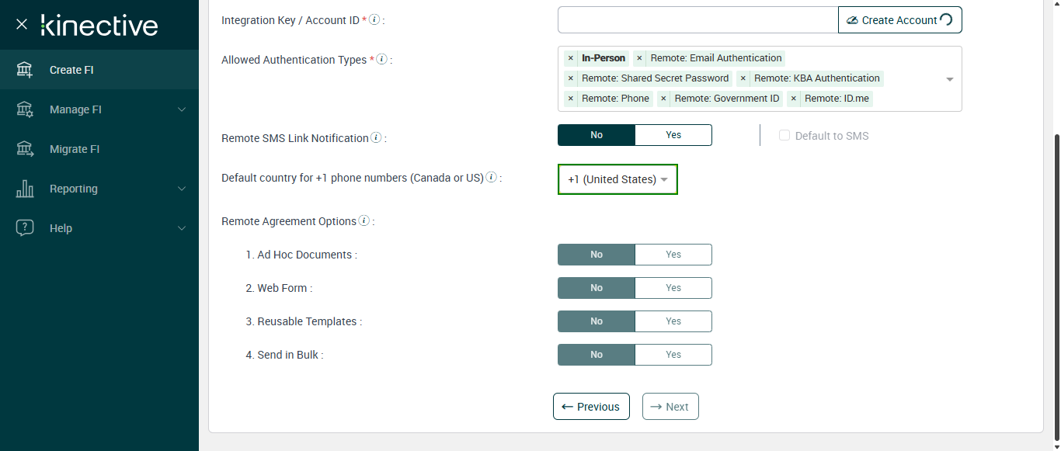This screenshot has width=1061, height=451.
Task: Click the Previous button
Action: [x=590, y=407]
